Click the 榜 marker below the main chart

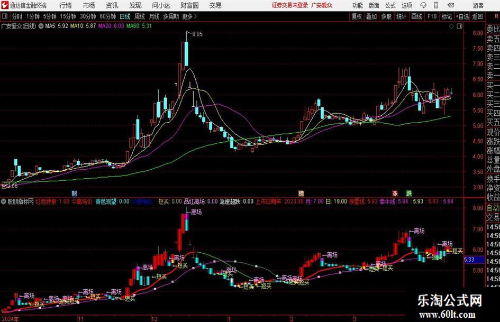[301, 193]
